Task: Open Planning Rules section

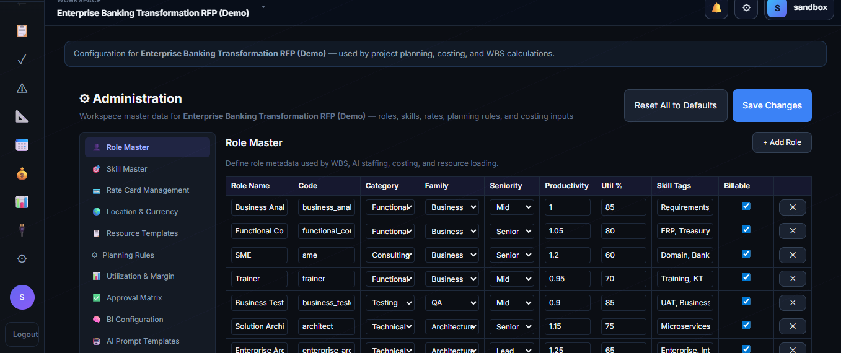Action: click(x=148, y=255)
